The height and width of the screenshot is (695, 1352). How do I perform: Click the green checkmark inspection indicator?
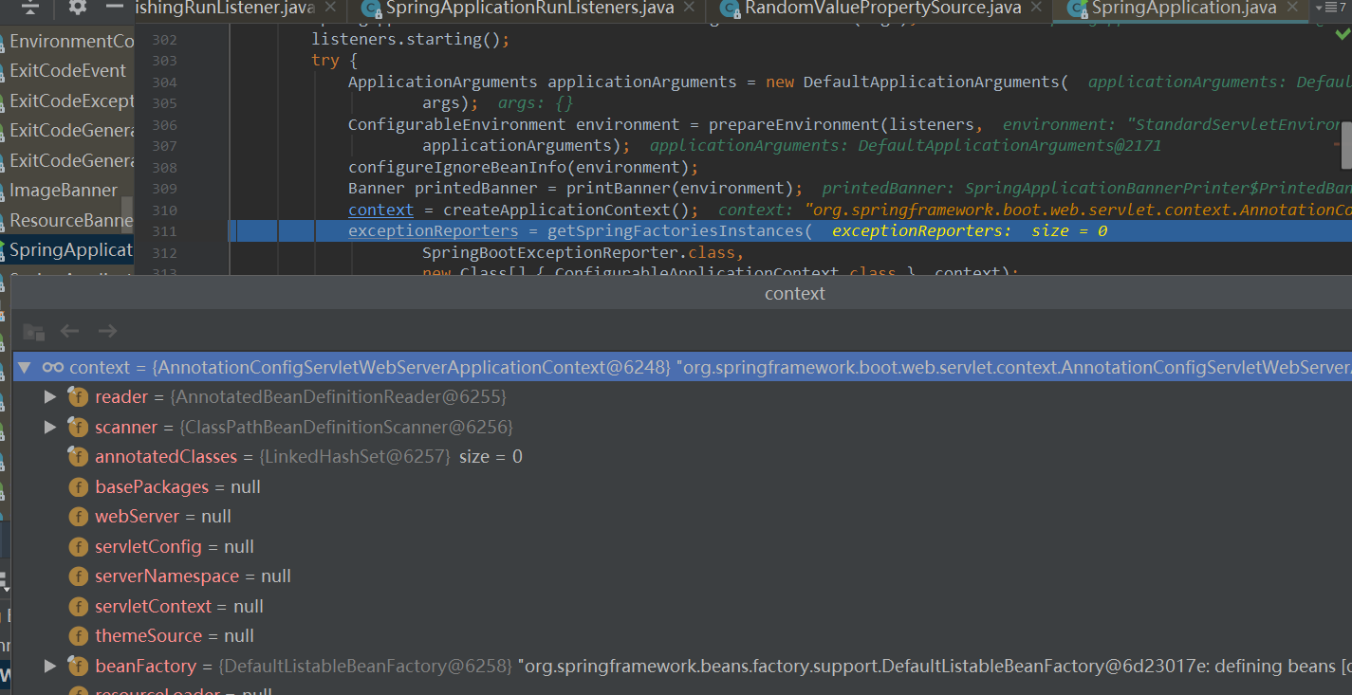click(1342, 34)
